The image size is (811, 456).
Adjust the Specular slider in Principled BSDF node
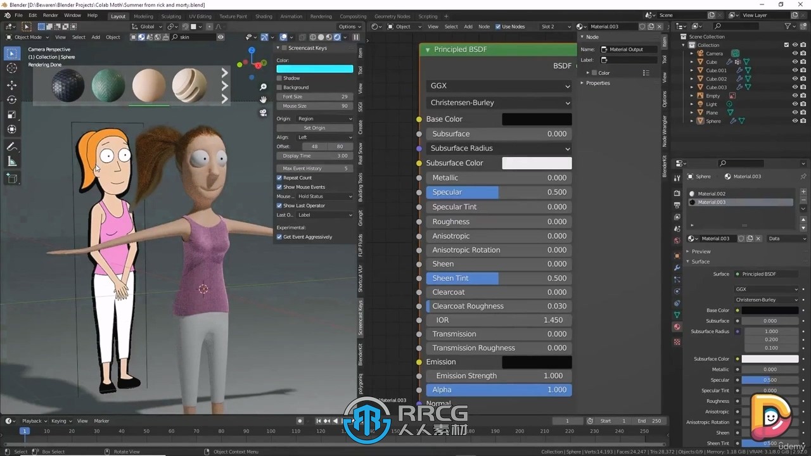(499, 192)
